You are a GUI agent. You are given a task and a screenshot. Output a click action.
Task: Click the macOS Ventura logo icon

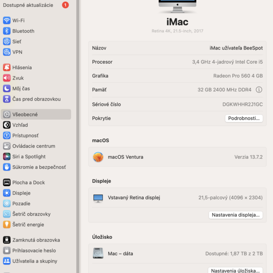[x=98, y=157]
